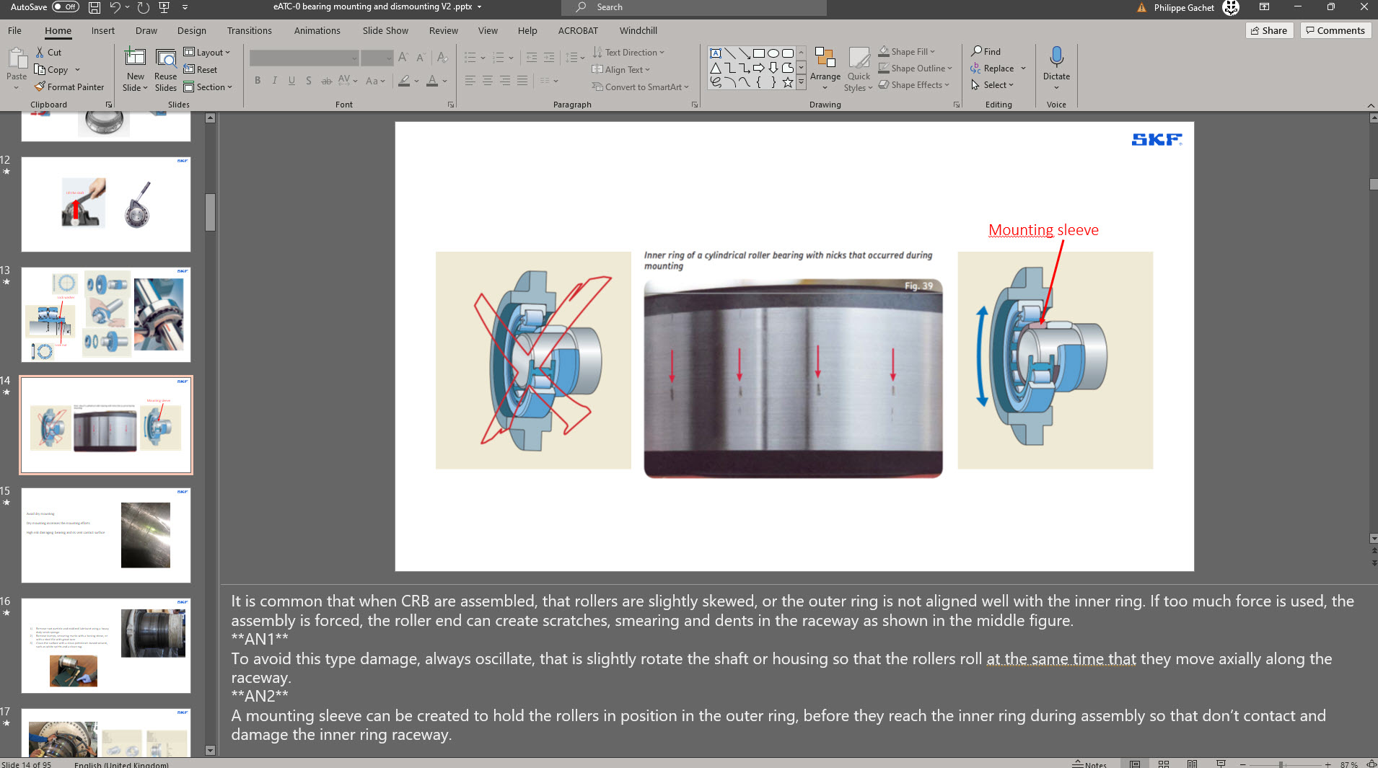The height and width of the screenshot is (768, 1378).
Task: Switch to the Slide Show tab
Action: [x=385, y=30]
